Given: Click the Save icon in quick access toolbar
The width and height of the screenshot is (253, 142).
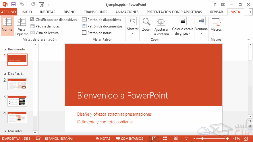Looking at the screenshot, I should pyautogui.click(x=13, y=4).
